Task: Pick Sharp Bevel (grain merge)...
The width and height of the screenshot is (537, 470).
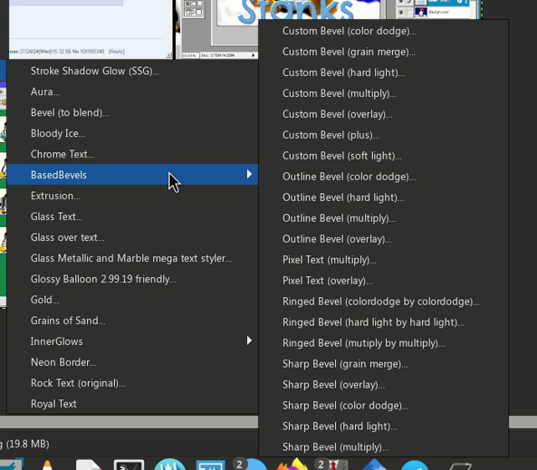Action: [x=383, y=364]
